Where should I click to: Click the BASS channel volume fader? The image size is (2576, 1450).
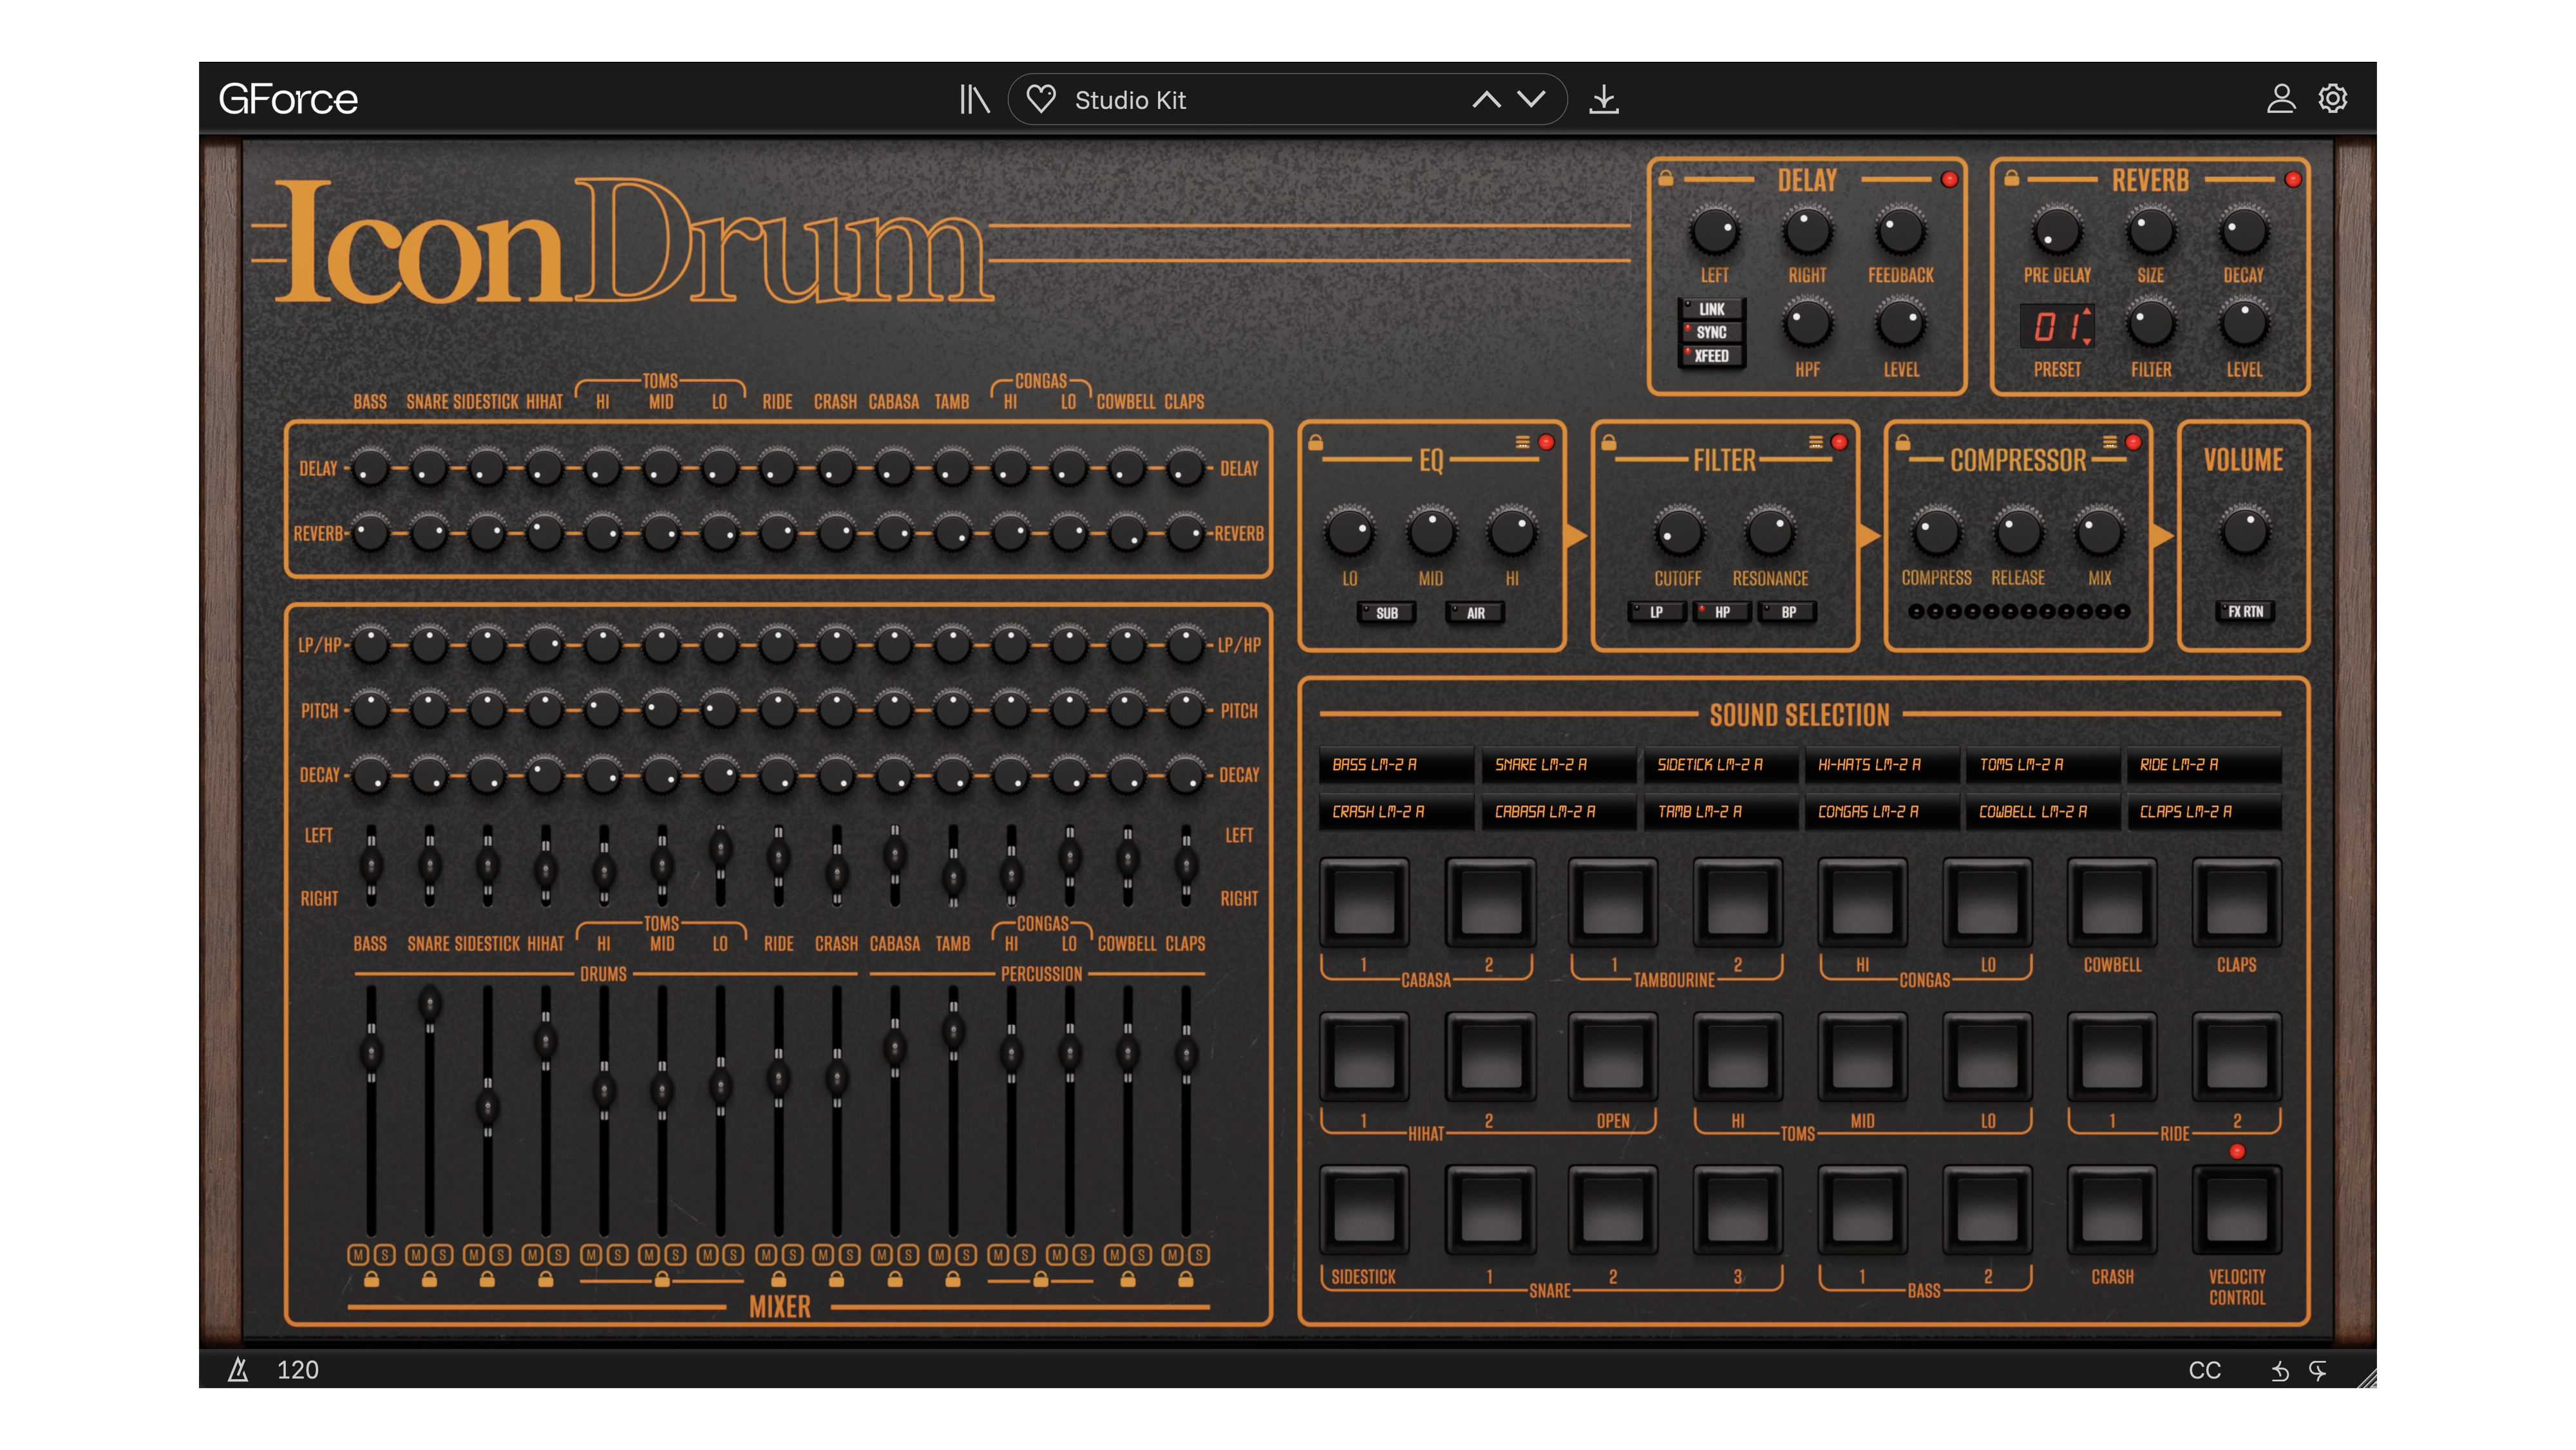371,1053
